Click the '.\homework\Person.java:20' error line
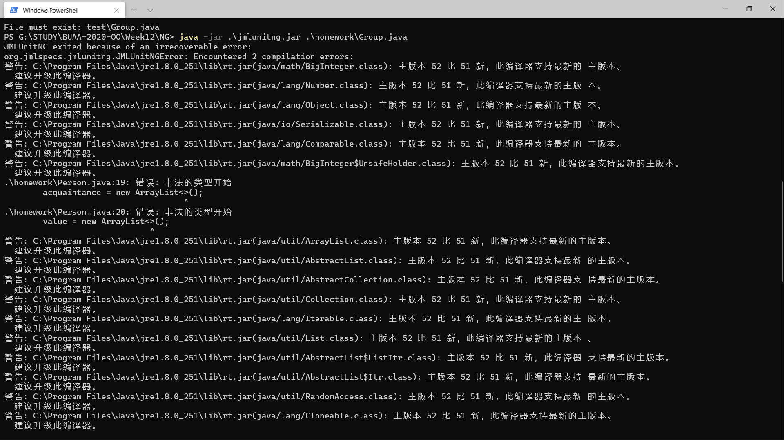 [118, 212]
